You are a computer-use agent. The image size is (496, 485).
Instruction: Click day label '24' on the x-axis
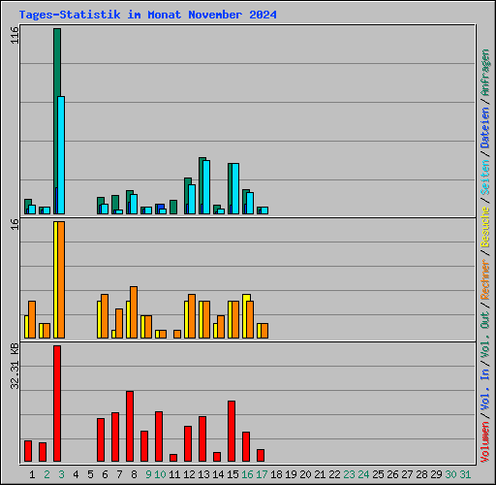(x=363, y=474)
